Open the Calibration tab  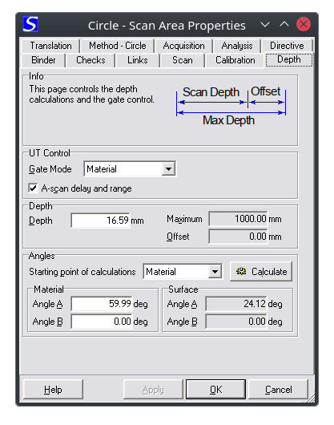235,60
